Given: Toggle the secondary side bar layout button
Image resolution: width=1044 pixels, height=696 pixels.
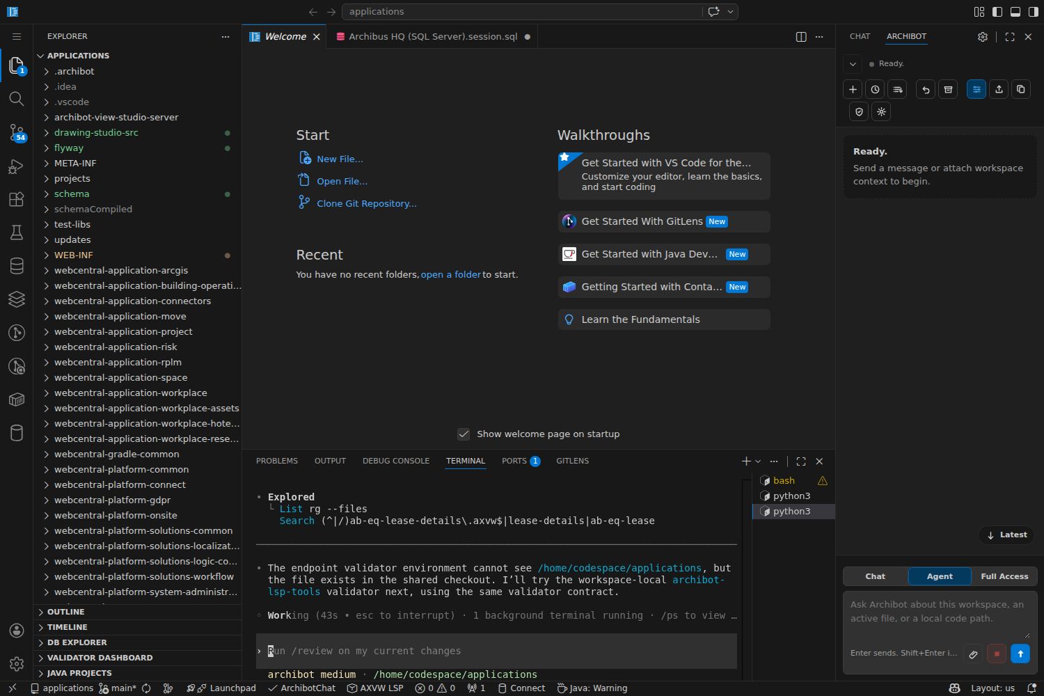Looking at the screenshot, I should click(x=1034, y=12).
